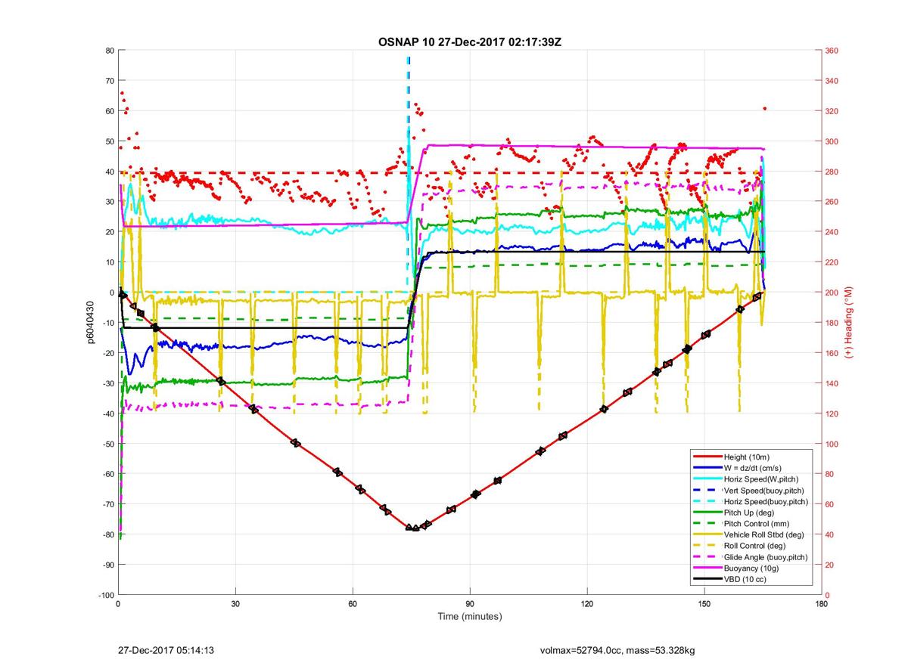The width and height of the screenshot is (908, 669).
Task: Click the left axis tick label "-50"
Action: [x=108, y=444]
